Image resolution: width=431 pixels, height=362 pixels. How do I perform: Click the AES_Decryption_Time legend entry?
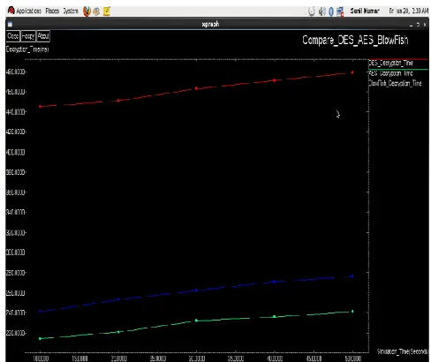pos(391,73)
